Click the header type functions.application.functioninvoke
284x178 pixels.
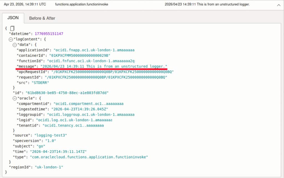click(x=82, y=4)
